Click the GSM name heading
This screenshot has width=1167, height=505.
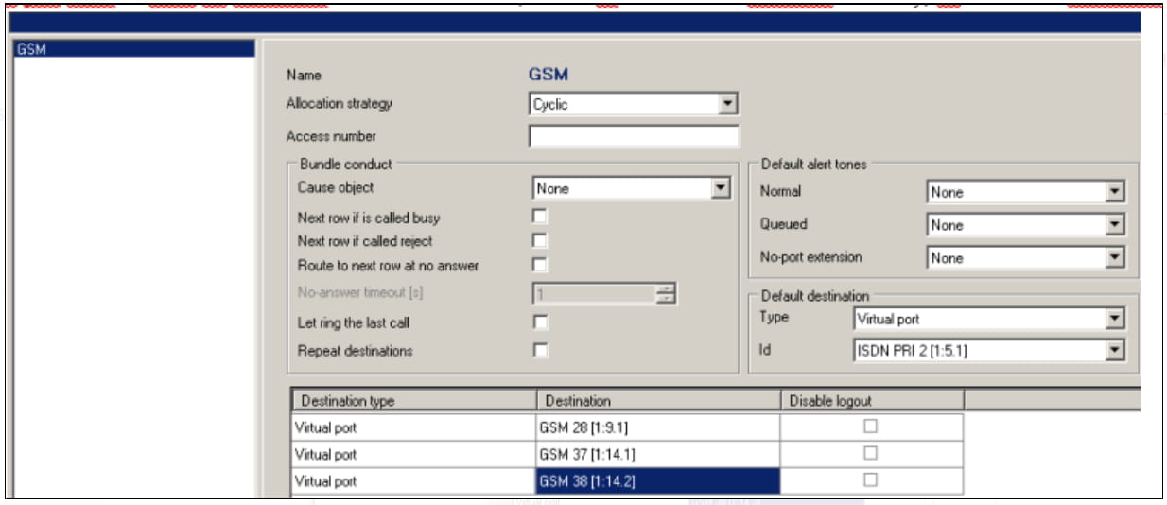coord(549,75)
